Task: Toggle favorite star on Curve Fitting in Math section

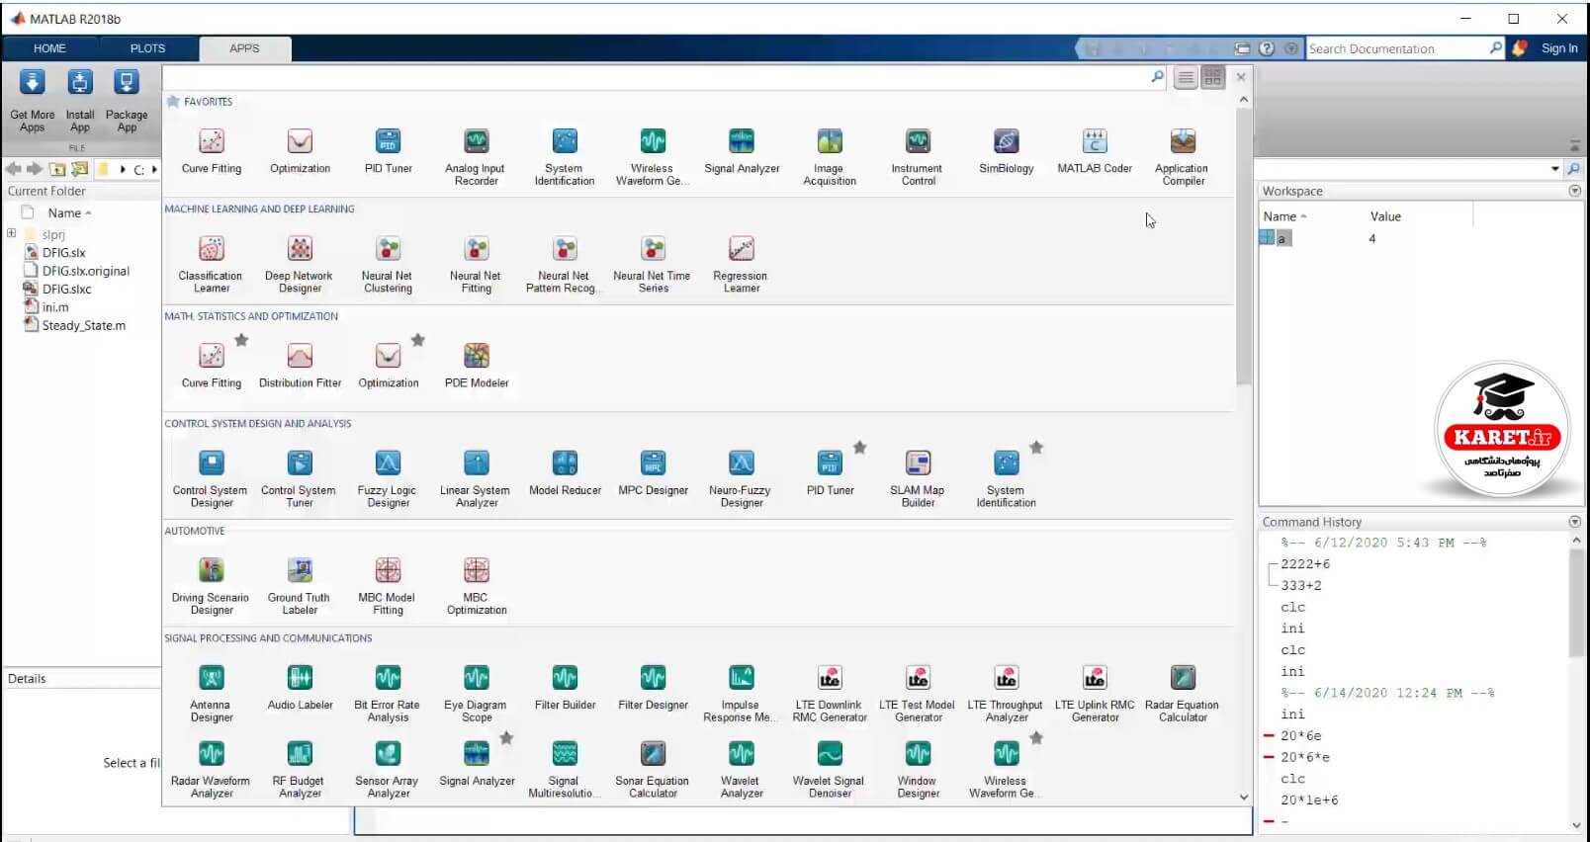Action: pos(241,340)
